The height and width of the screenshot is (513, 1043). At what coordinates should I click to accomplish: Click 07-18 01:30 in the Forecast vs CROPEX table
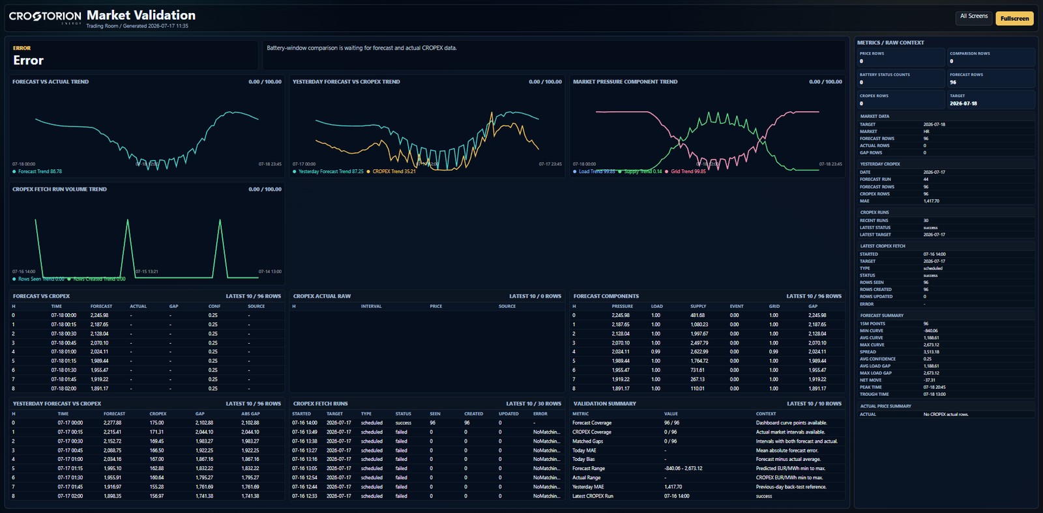[64, 370]
